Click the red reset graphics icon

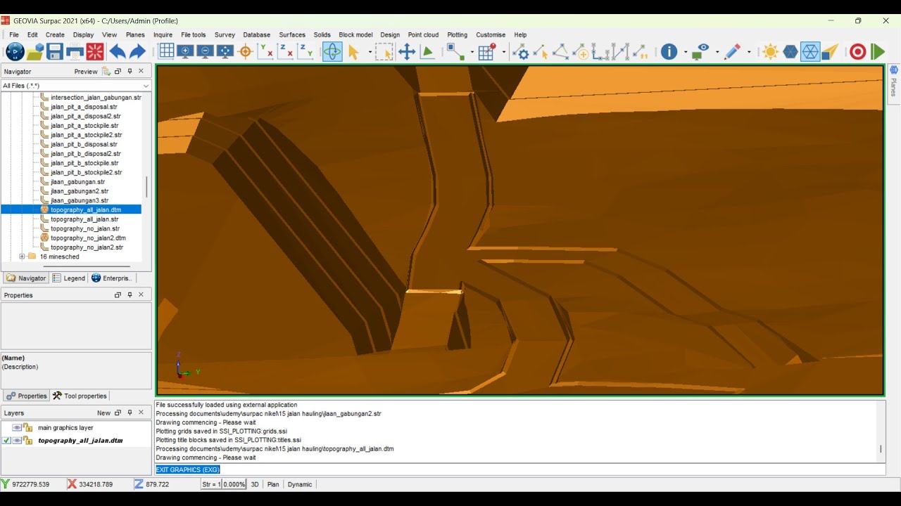[95, 51]
